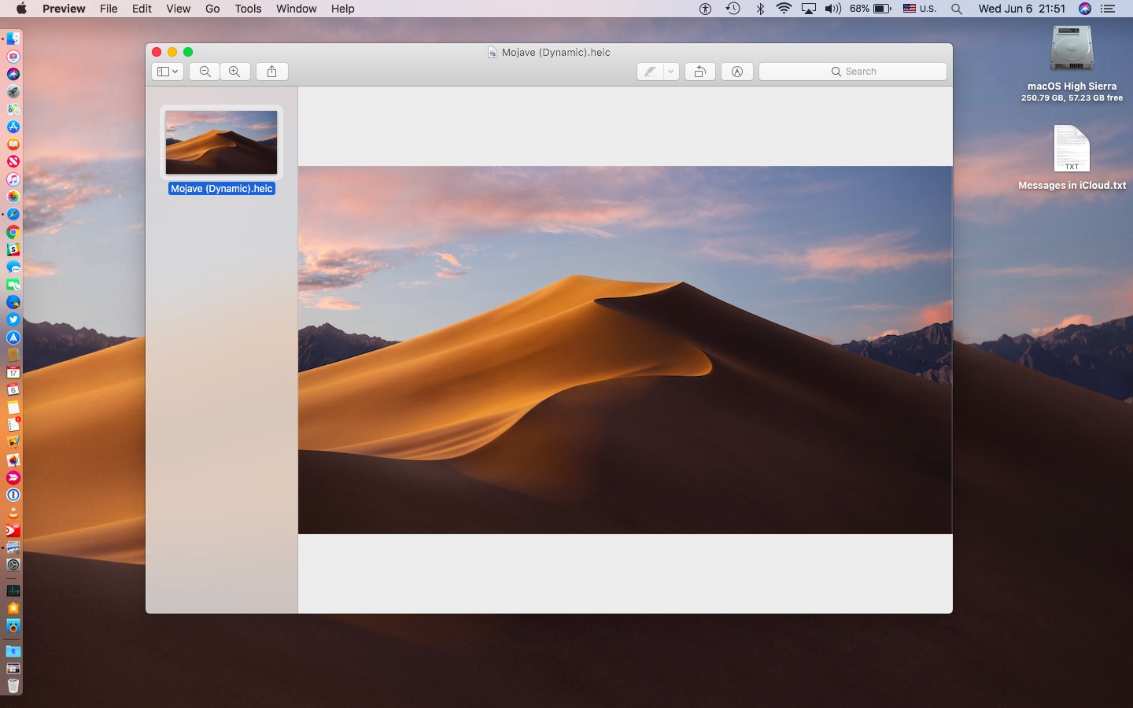Open iBooks in the Dock

point(13,144)
